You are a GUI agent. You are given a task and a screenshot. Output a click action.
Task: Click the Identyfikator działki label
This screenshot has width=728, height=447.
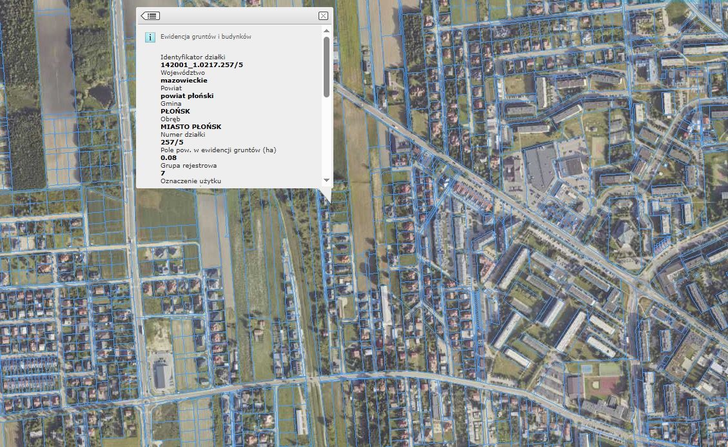coord(193,57)
